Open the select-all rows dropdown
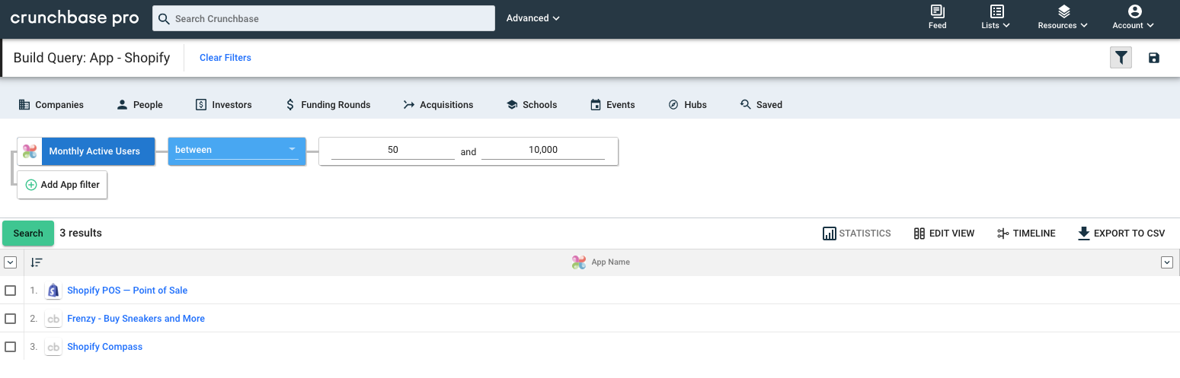Screen dimensions: 1180x378 pos(10,262)
